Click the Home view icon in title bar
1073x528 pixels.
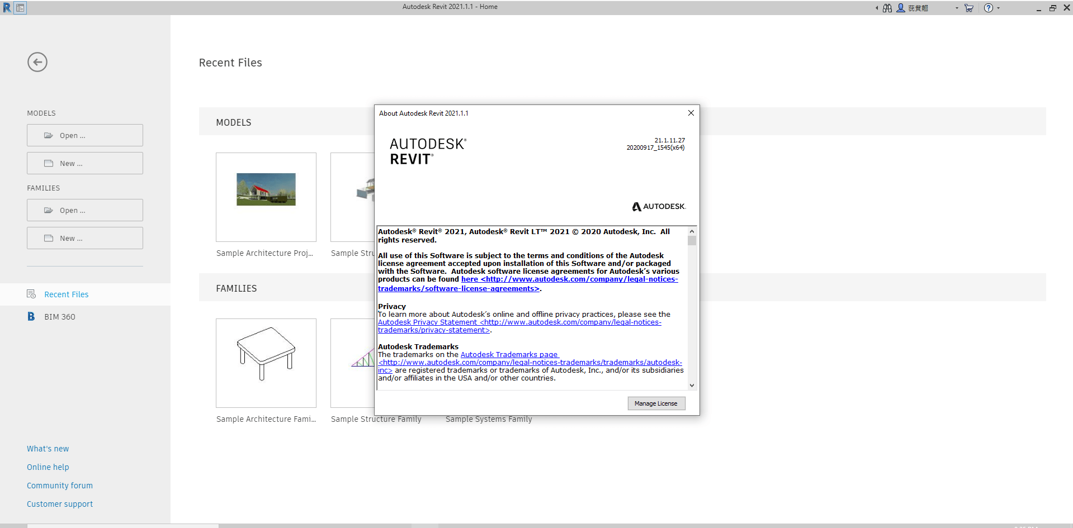(x=20, y=8)
